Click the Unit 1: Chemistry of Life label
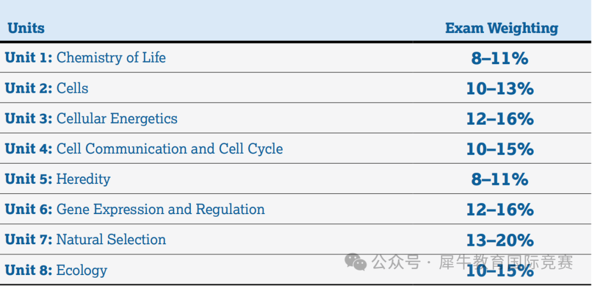The image size is (592, 286). tap(86, 58)
